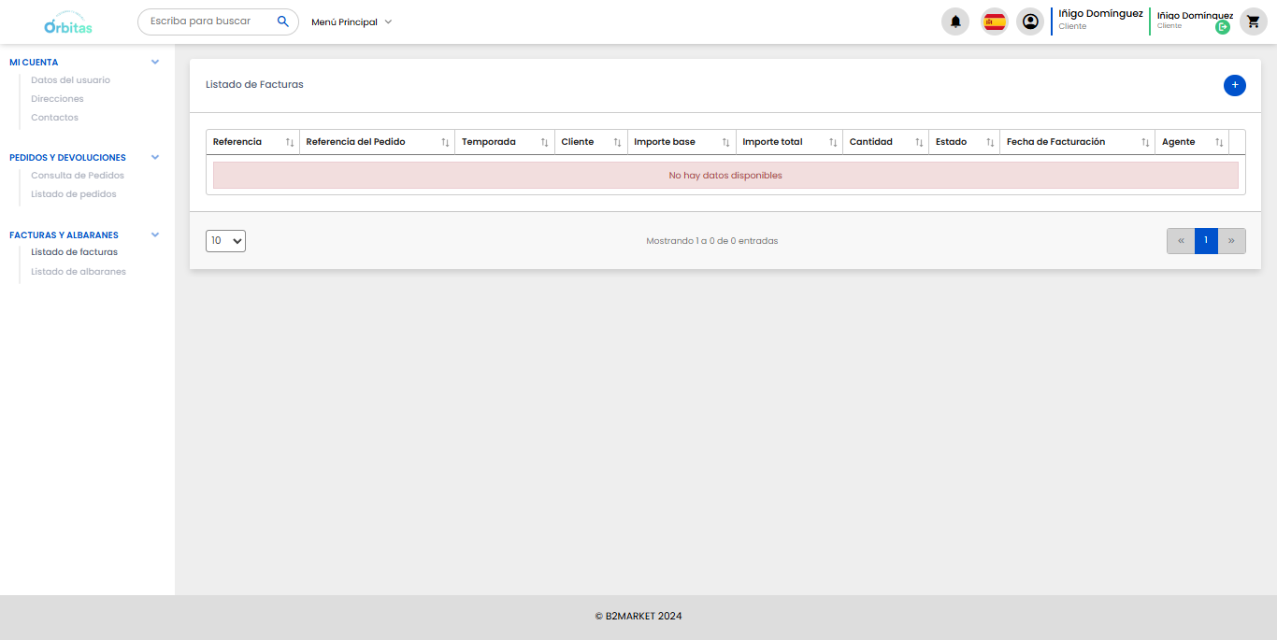Open the Menú Principal dropdown

[352, 22]
